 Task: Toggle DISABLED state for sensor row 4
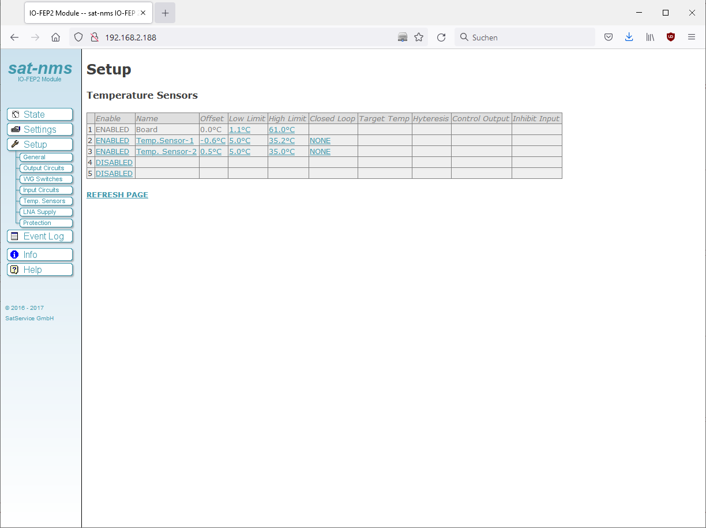click(x=114, y=163)
